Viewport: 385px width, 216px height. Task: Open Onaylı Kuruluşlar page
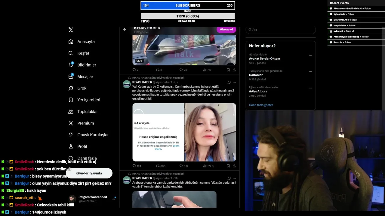[88, 135]
